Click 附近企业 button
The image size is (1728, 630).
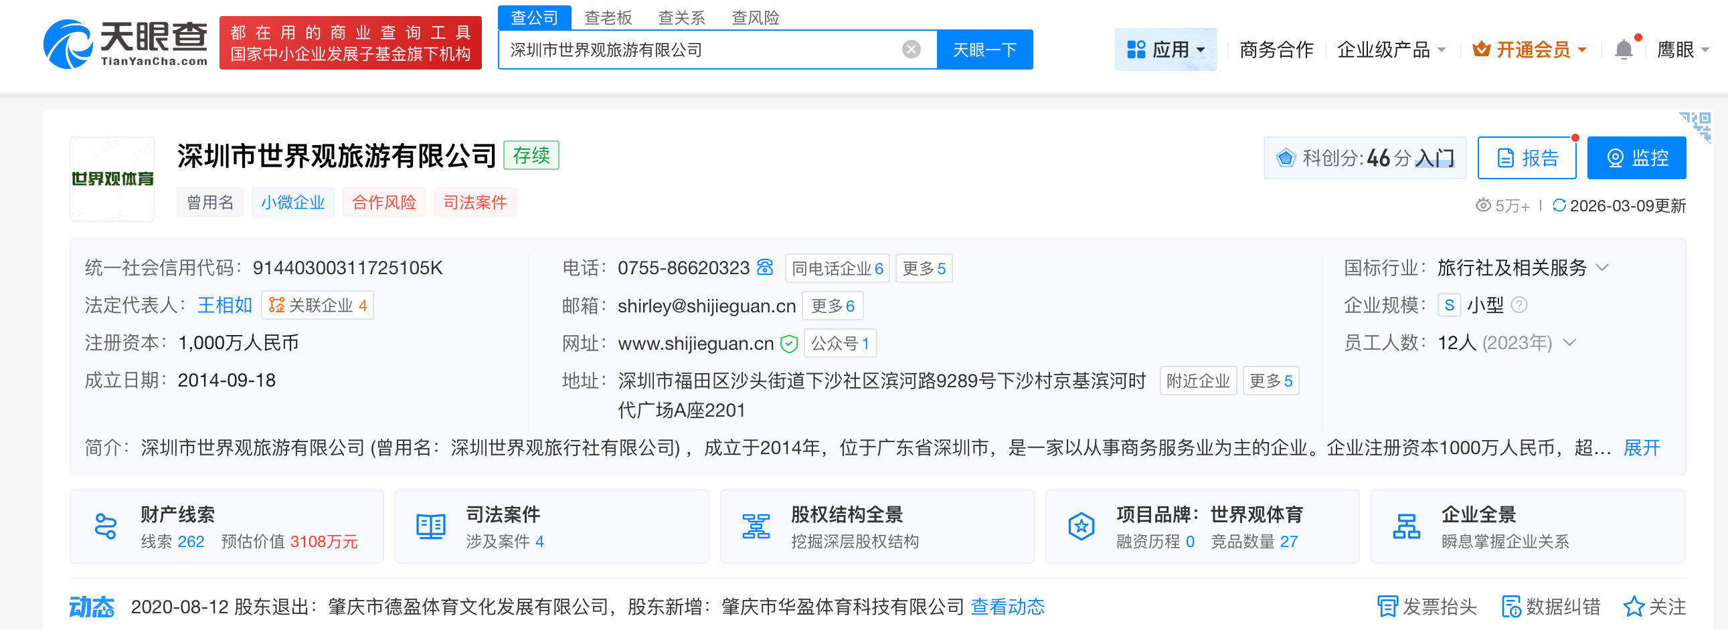tap(1198, 381)
